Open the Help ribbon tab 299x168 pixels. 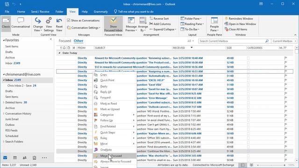pyautogui.click(x=85, y=12)
